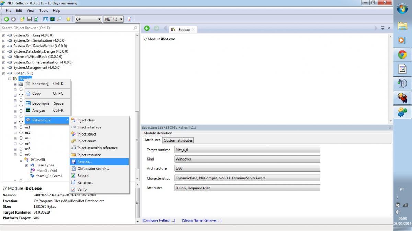Choose Inject class from Reflexil submenu
The image size is (412, 231).
(100, 120)
